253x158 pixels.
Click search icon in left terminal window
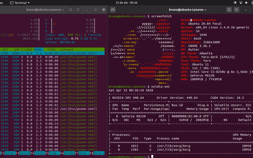(71, 10)
